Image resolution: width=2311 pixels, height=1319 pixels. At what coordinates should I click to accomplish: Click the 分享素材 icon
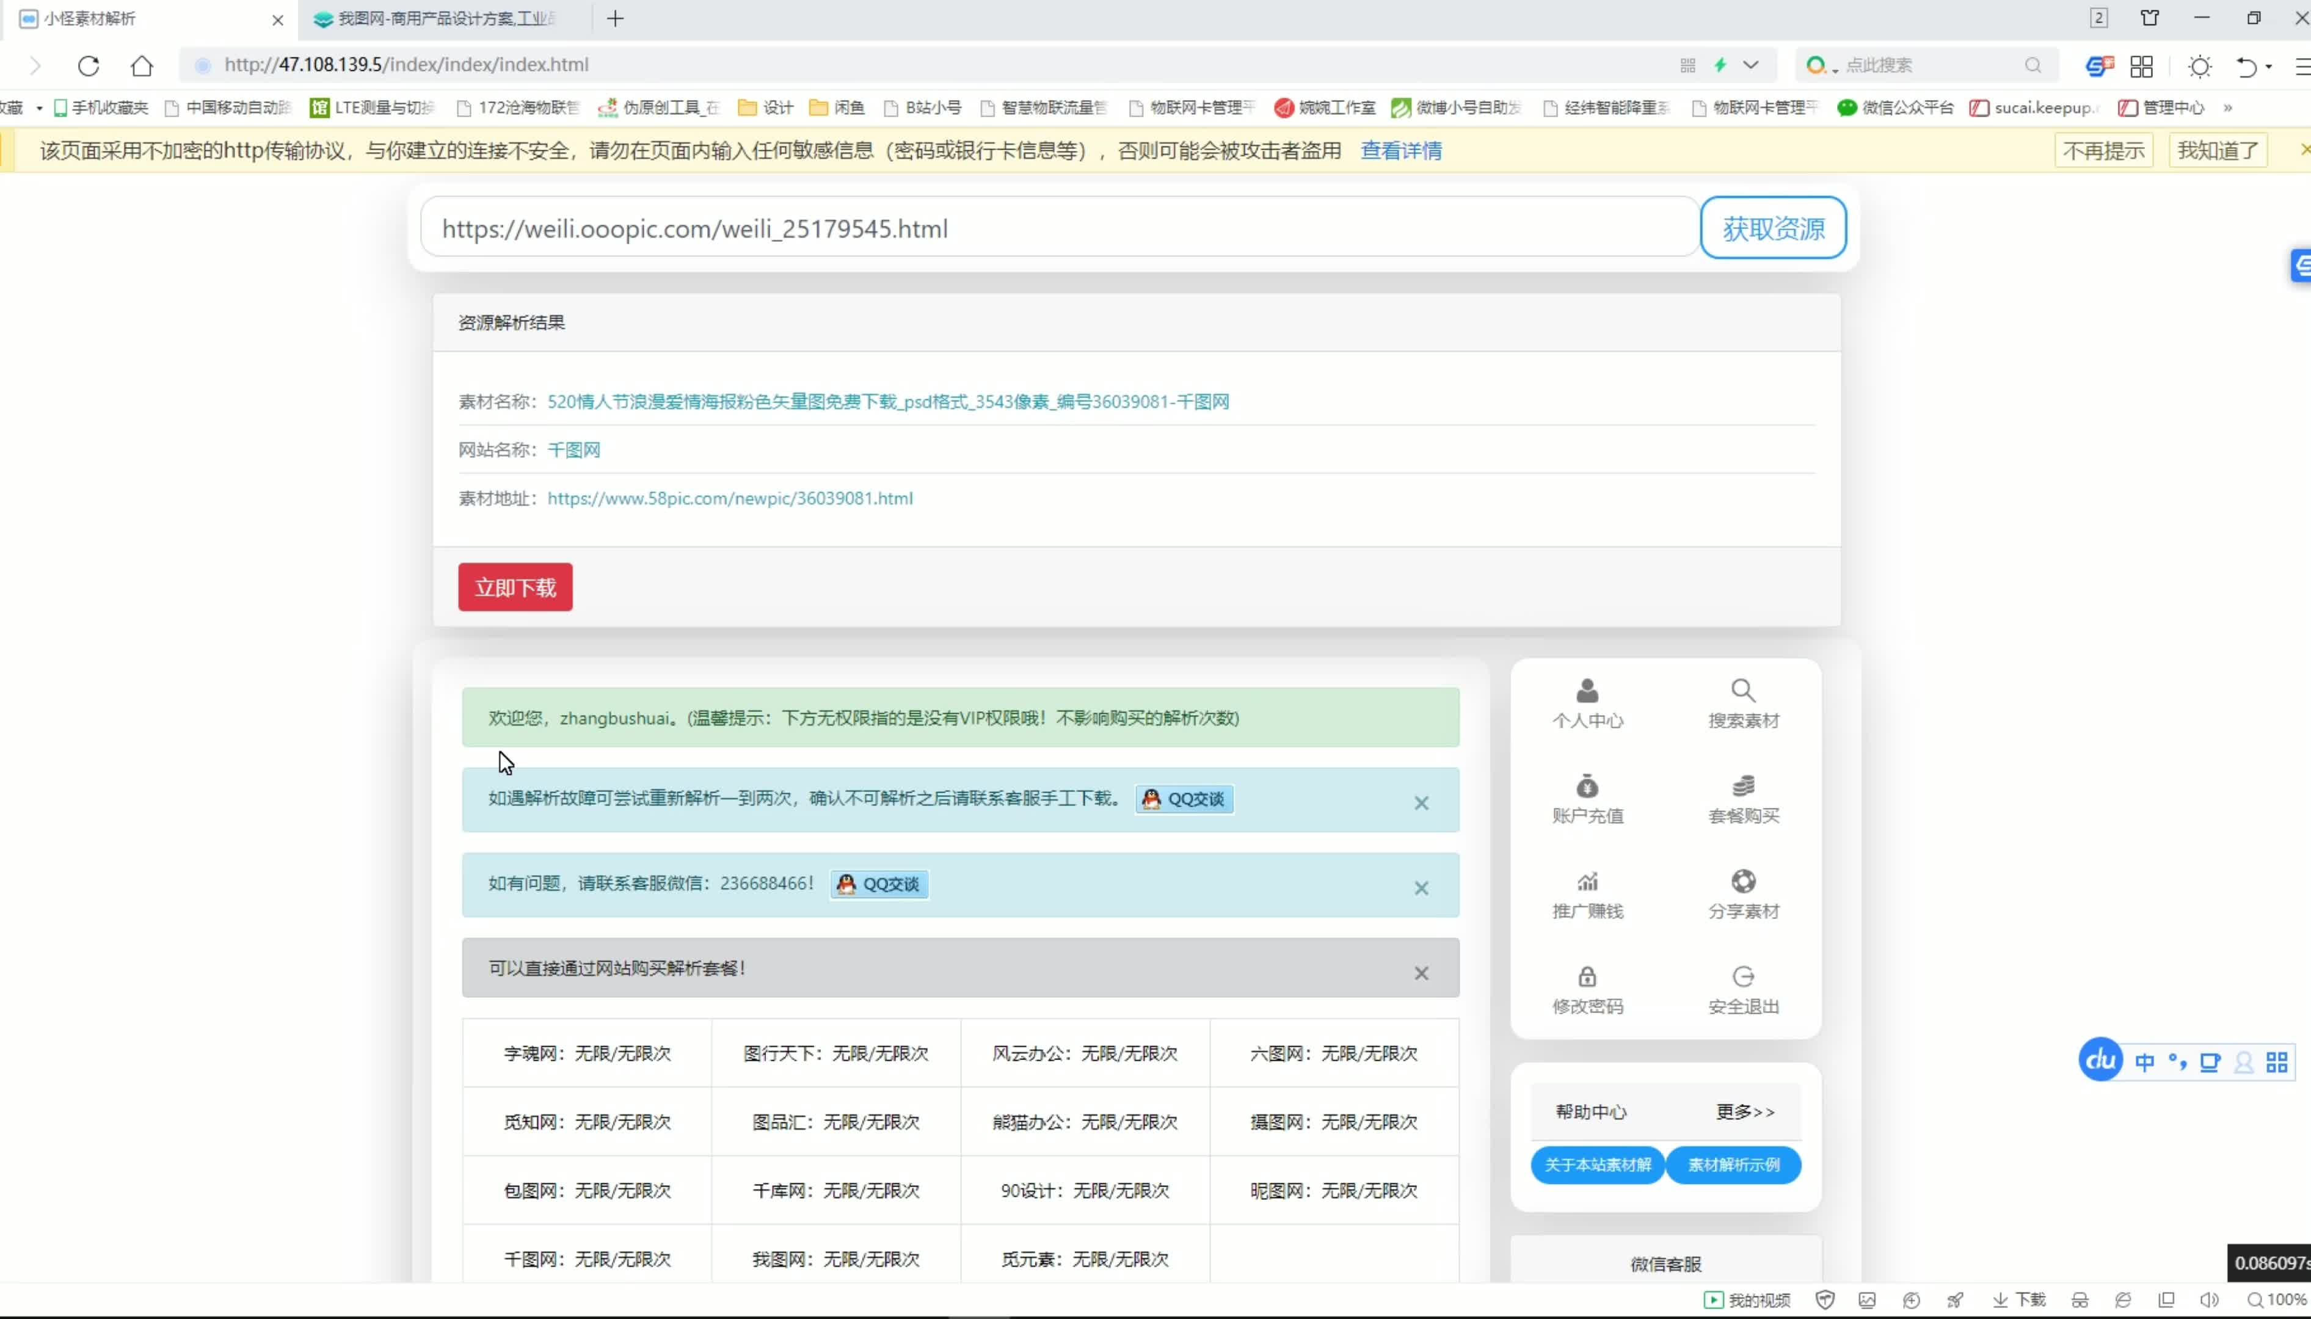[x=1742, y=881]
